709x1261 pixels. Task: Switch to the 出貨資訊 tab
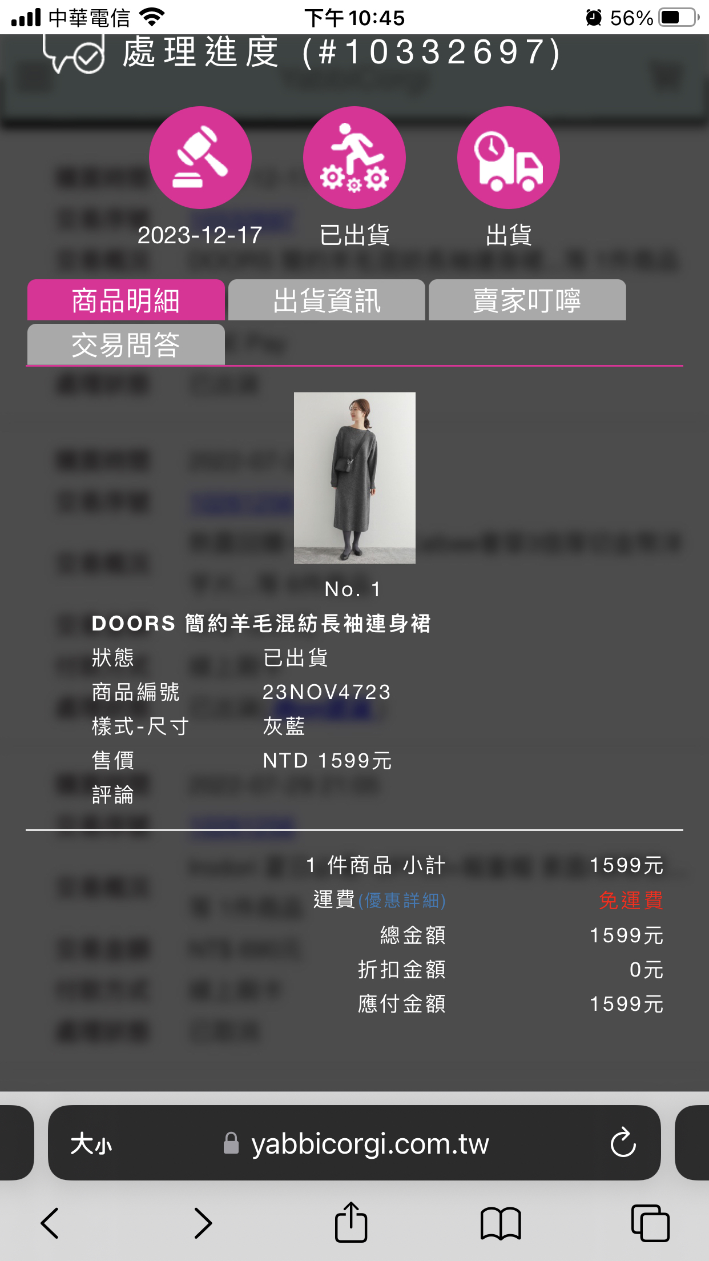327,300
